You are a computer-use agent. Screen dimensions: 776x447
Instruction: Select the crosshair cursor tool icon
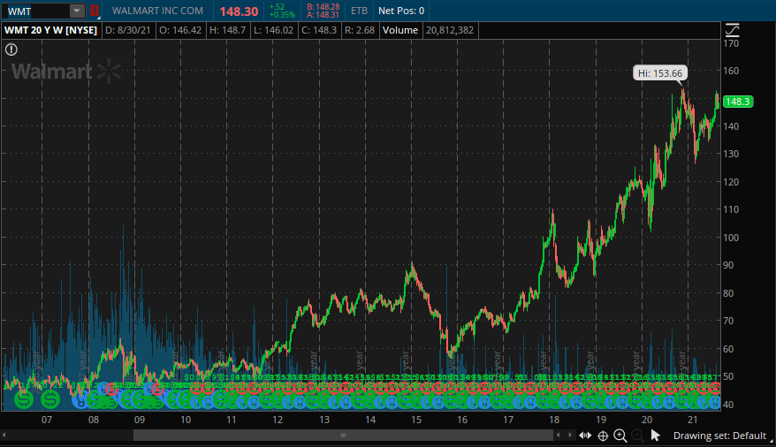click(x=603, y=436)
